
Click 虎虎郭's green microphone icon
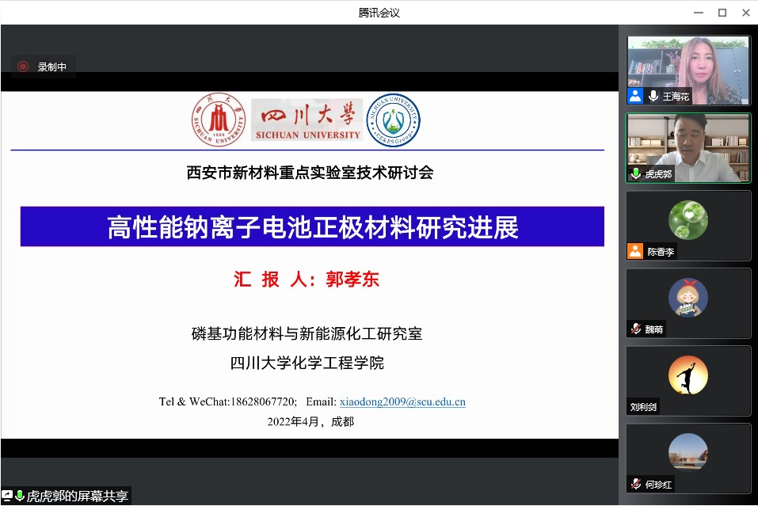pyautogui.click(x=635, y=173)
